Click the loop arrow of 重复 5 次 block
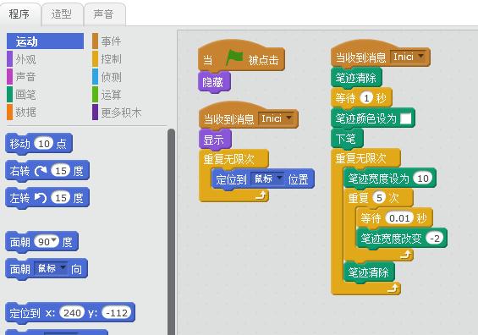This screenshot has width=478, height=335. [x=406, y=255]
